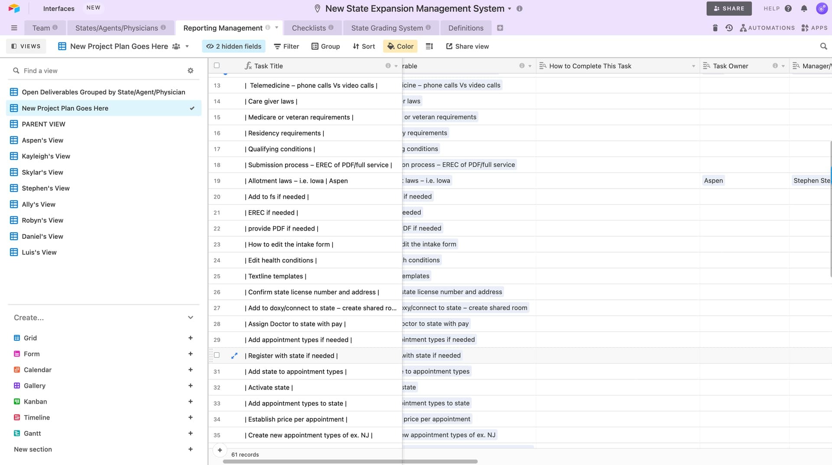Add a new Timeline view
Screen dimensions: 832x465
(x=190, y=417)
